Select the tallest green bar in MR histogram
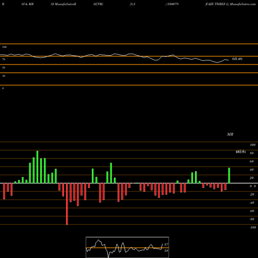Image resolution: width=258 pixels, height=258 pixels. click(x=37, y=167)
